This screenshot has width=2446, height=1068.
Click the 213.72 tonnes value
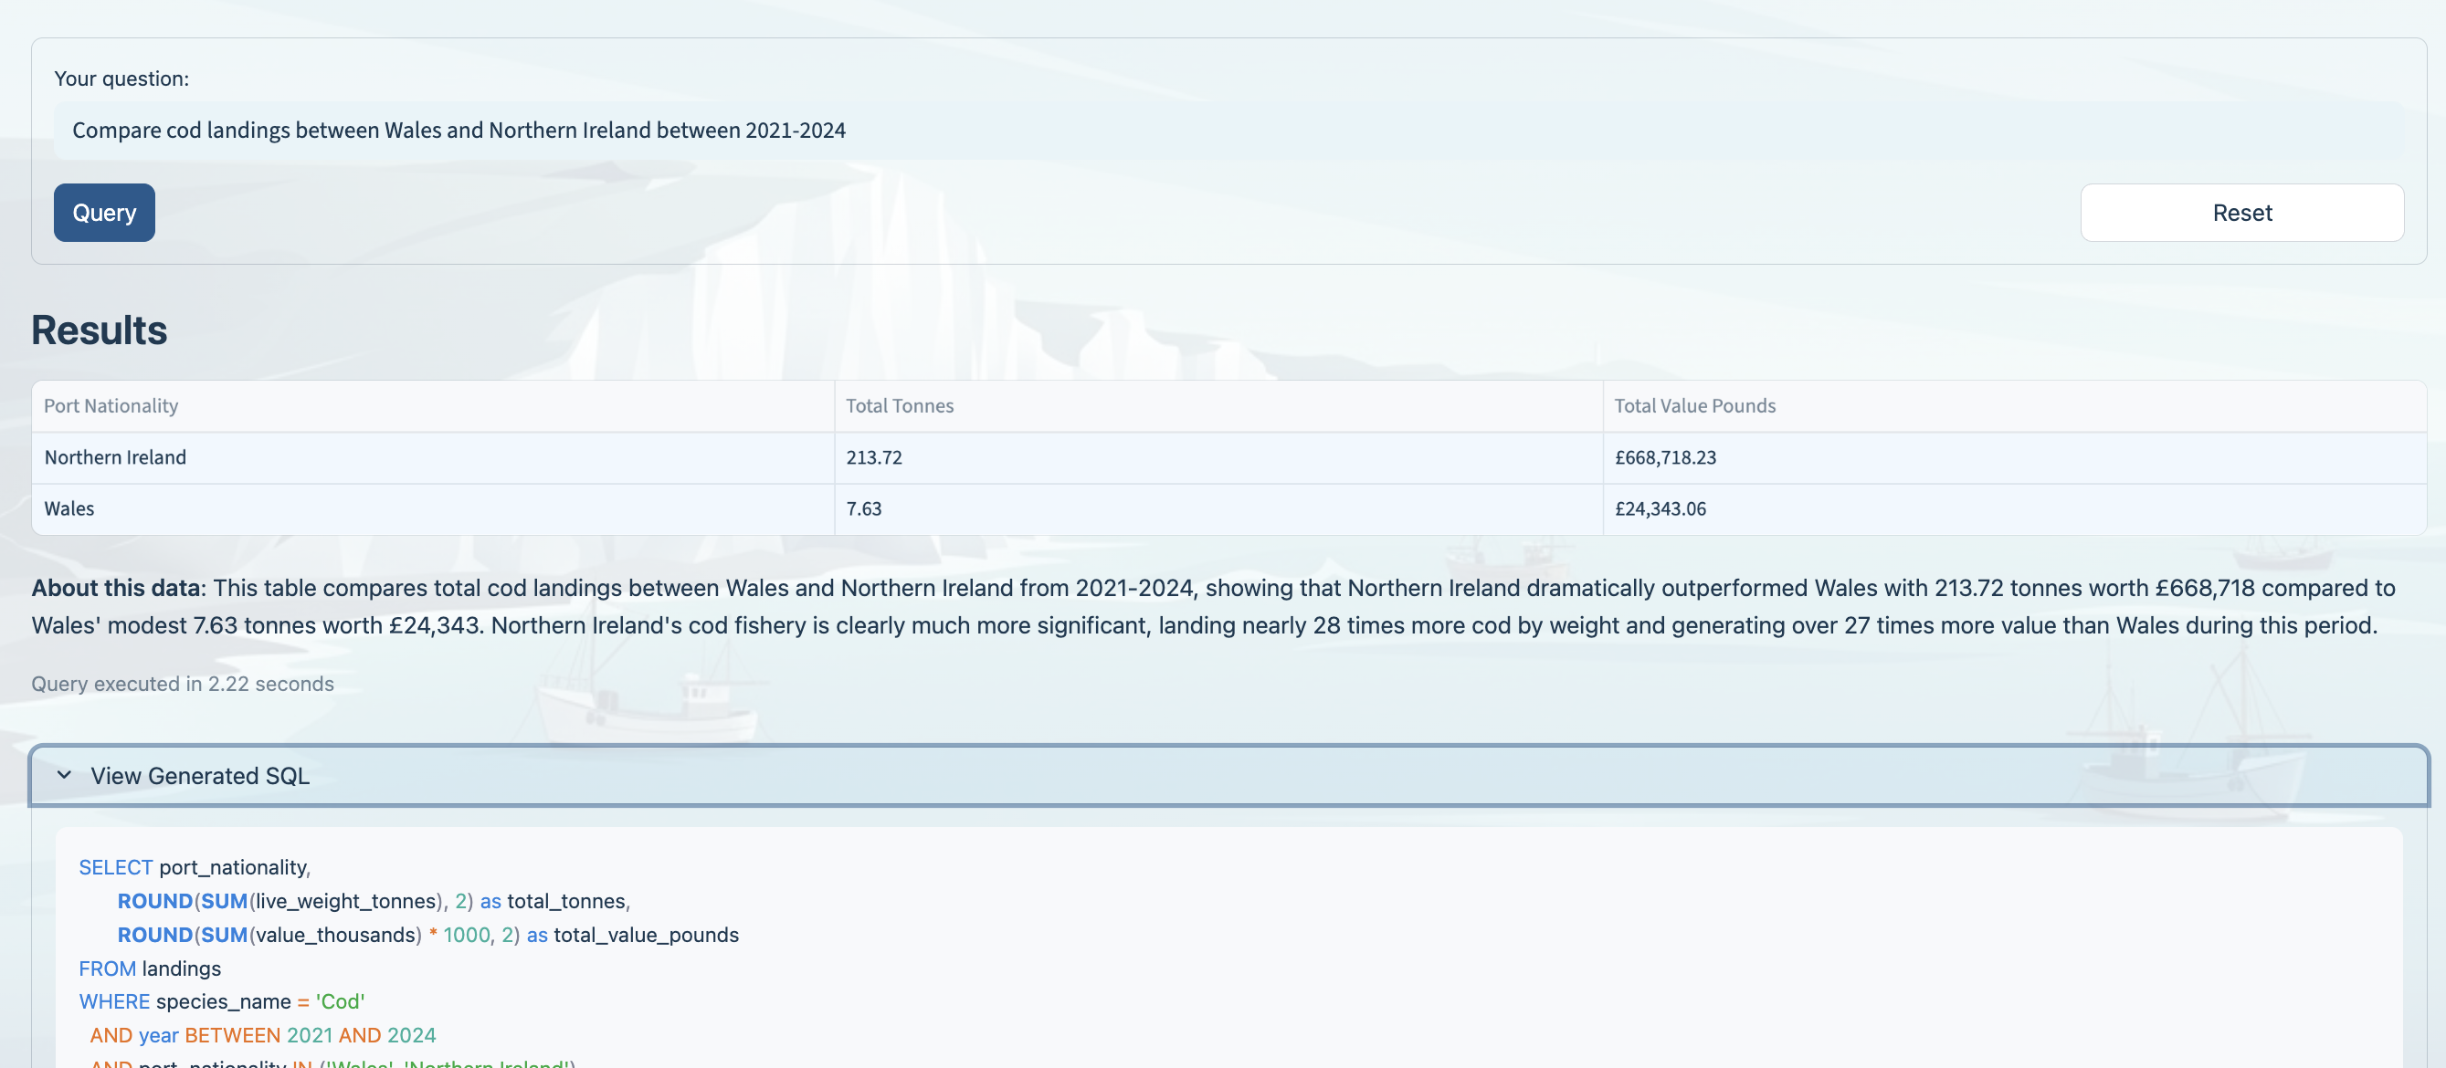(x=873, y=456)
